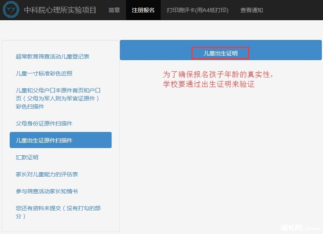
Task: Click the small jzb.com watermark text
Action: pyautogui.click(x=312, y=228)
